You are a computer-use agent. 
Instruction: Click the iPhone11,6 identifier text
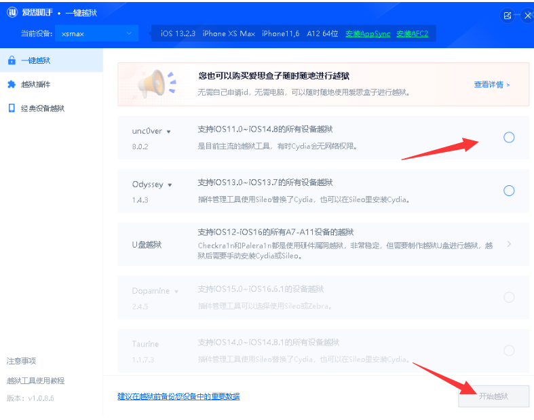click(x=281, y=33)
